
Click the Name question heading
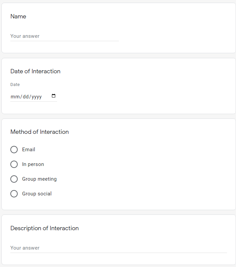(18, 16)
